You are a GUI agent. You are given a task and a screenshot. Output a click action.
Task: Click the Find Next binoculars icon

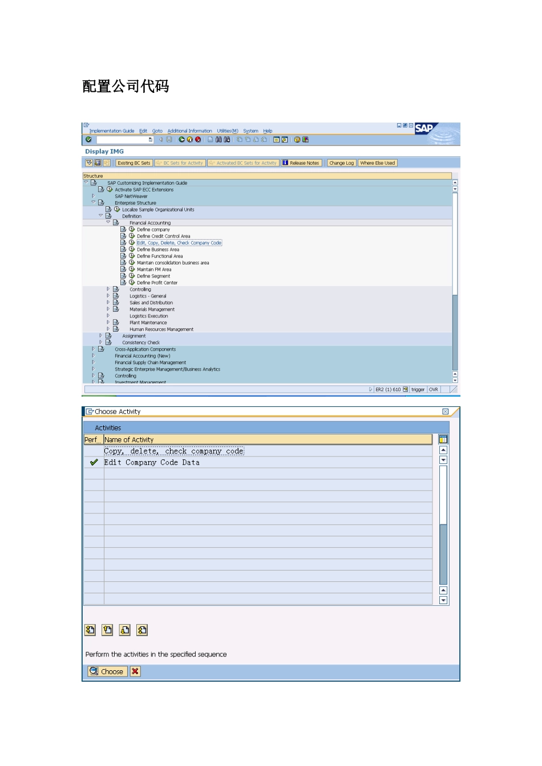pyautogui.click(x=226, y=139)
